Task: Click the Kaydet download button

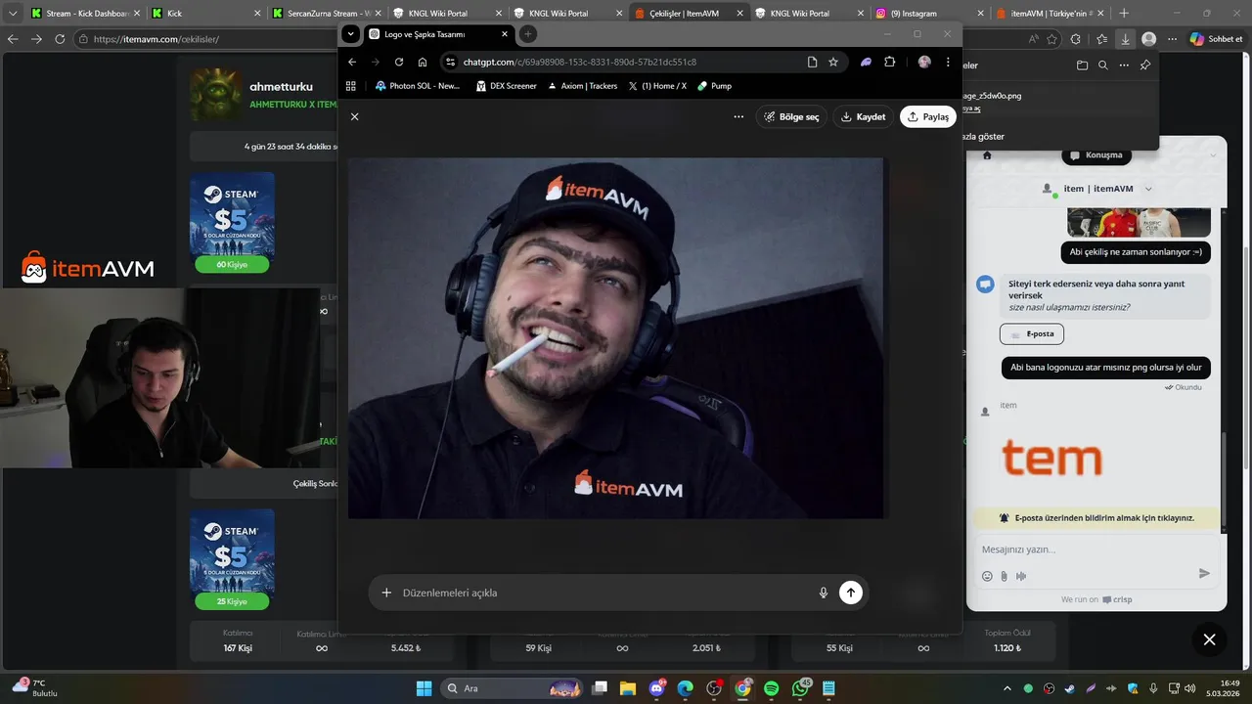Action: (x=863, y=116)
